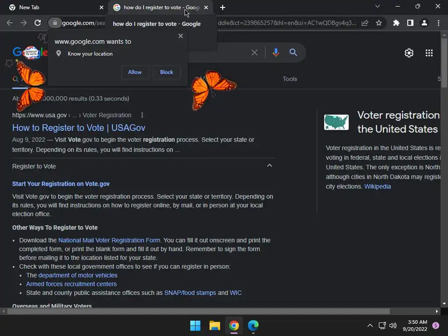The image size is (448, 336).
Task: Click scroll-down arrow of vertical scrollbar
Action: tap(444, 304)
